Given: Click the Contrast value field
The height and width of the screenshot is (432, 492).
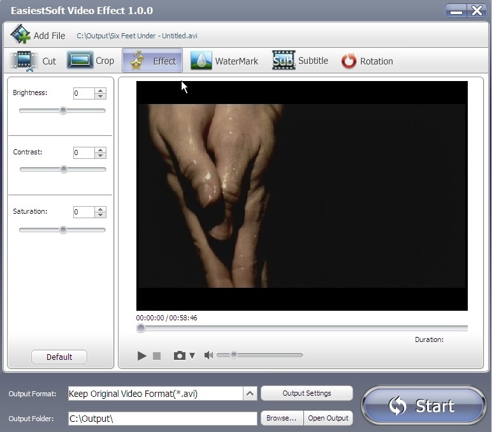Looking at the screenshot, I should coord(83,153).
